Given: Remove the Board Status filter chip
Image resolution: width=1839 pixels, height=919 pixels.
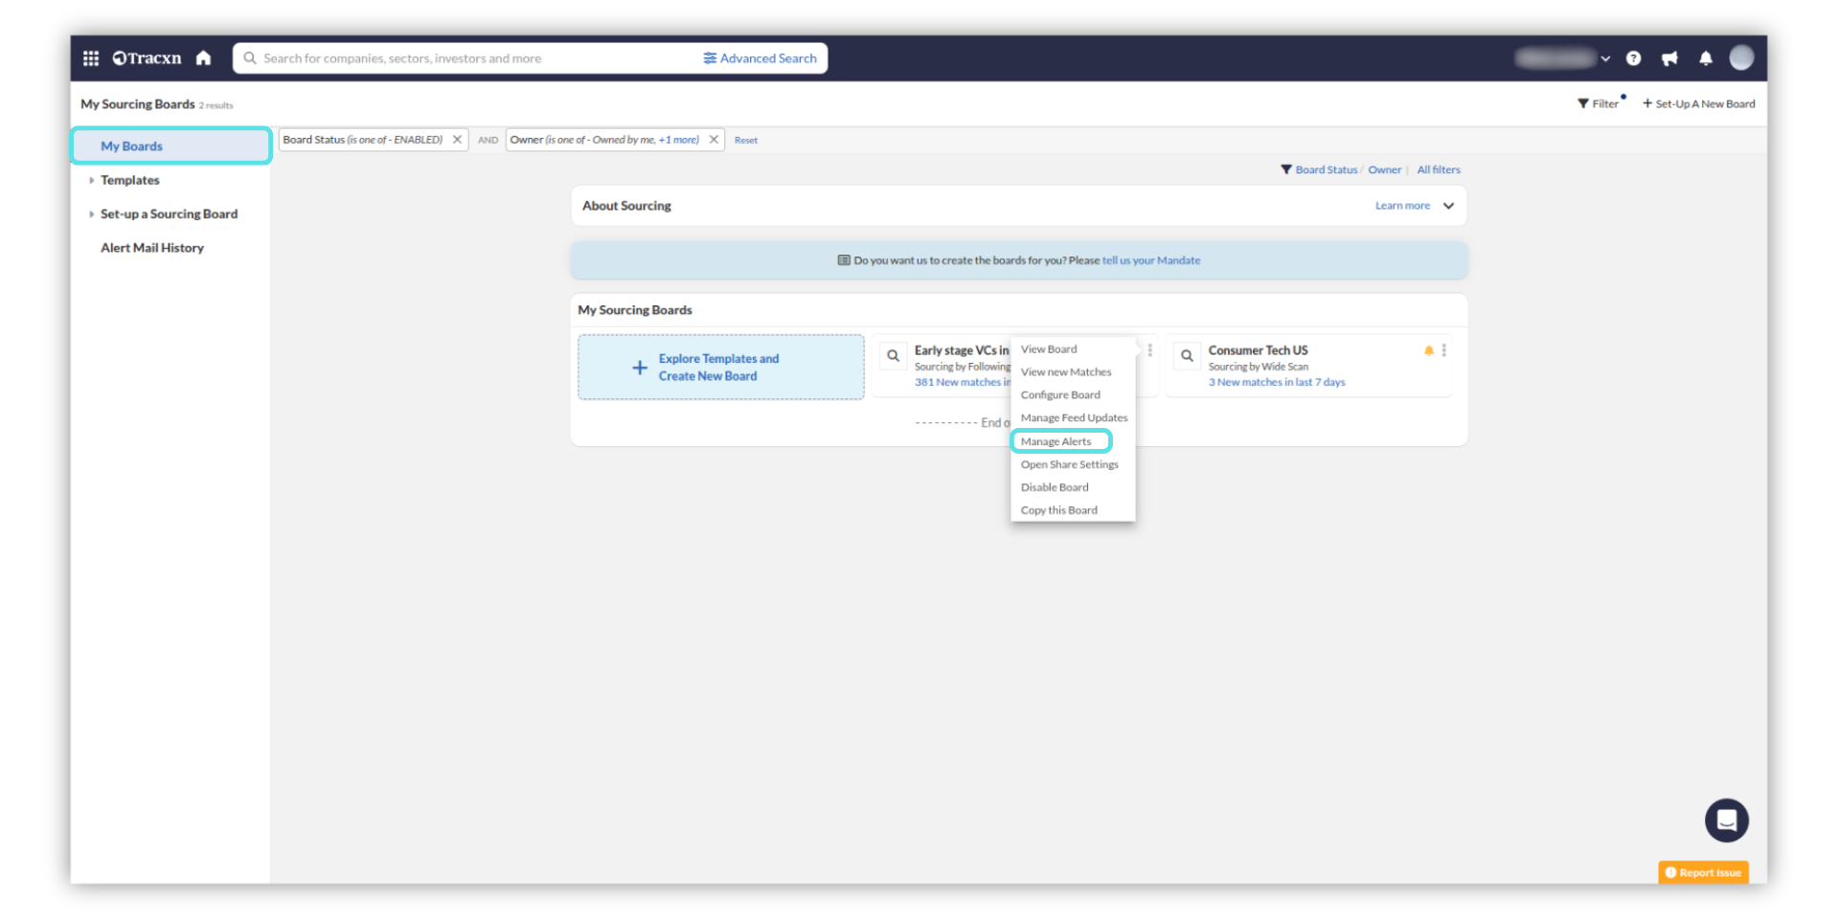Looking at the screenshot, I should pyautogui.click(x=457, y=140).
